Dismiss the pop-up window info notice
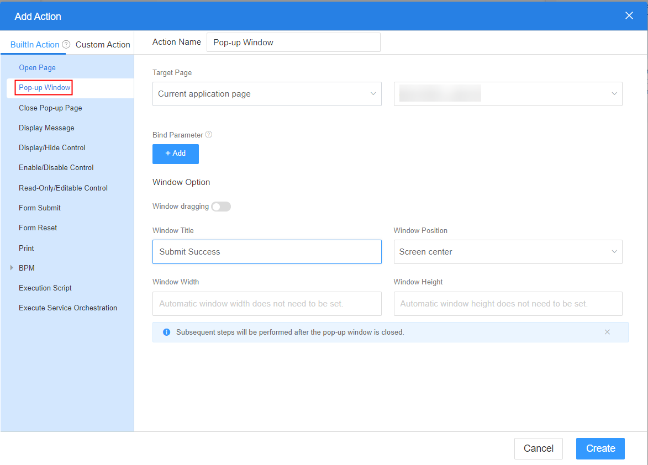Viewport: 648px width, 465px height. pos(607,332)
